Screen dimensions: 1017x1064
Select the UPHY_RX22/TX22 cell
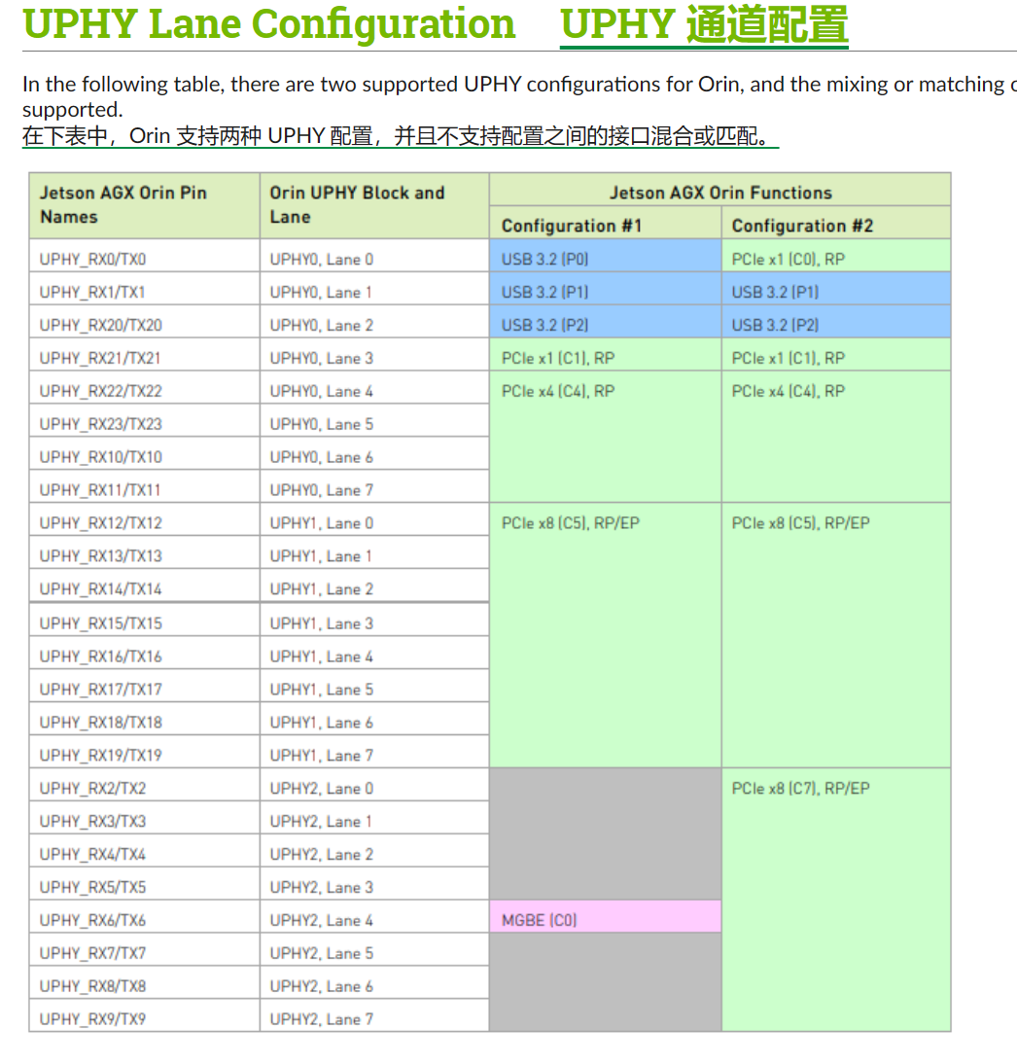(145, 388)
